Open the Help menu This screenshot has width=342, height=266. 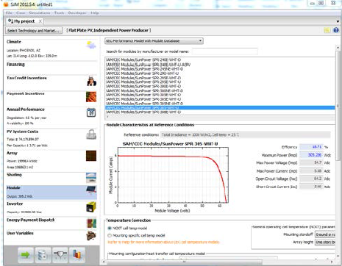(x=95, y=12)
